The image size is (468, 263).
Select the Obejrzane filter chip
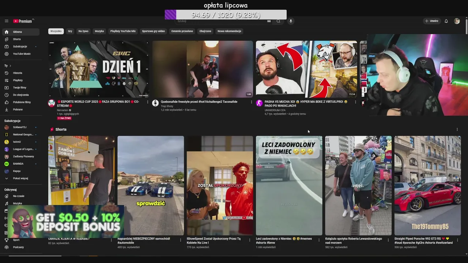(205, 31)
